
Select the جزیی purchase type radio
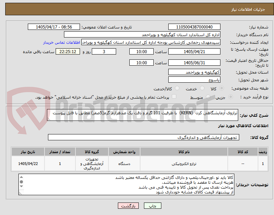click(231, 97)
